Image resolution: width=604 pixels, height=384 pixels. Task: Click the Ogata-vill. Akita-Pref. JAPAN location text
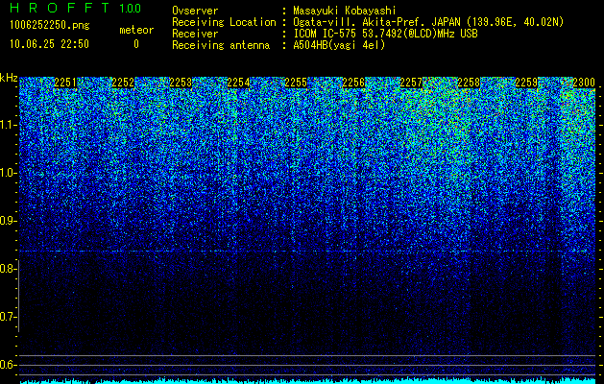[x=428, y=22]
